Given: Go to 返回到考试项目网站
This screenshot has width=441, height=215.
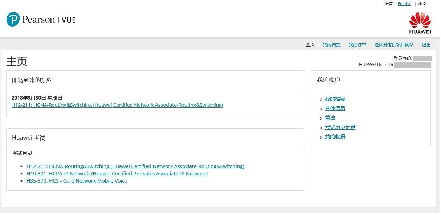Looking at the screenshot, I should pyautogui.click(x=394, y=45).
